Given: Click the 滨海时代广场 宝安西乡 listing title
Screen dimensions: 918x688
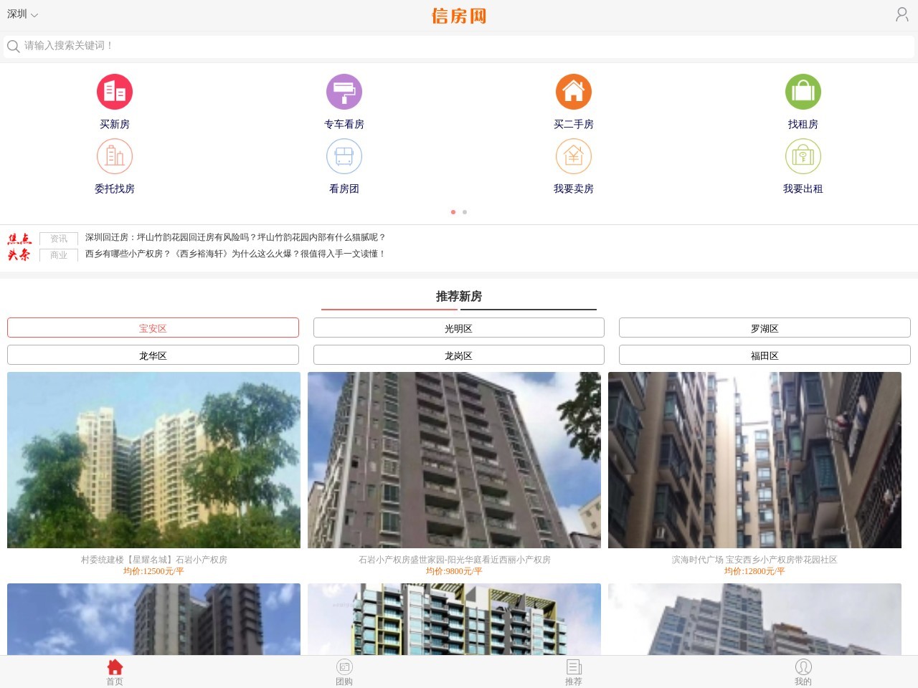Looking at the screenshot, I should 754,560.
